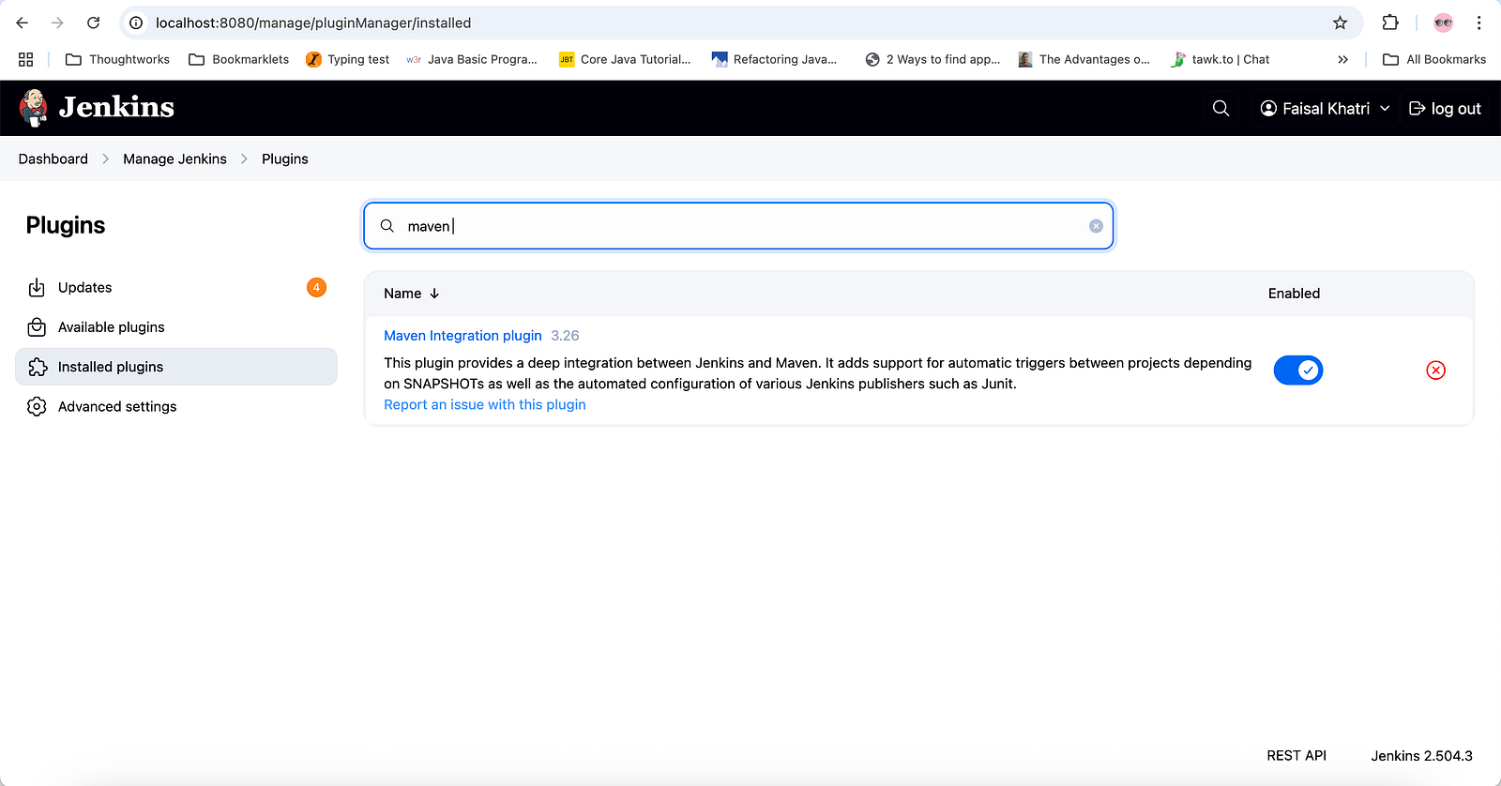
Task: Open the Bookmarklets bookmark folder
Action: (239, 59)
